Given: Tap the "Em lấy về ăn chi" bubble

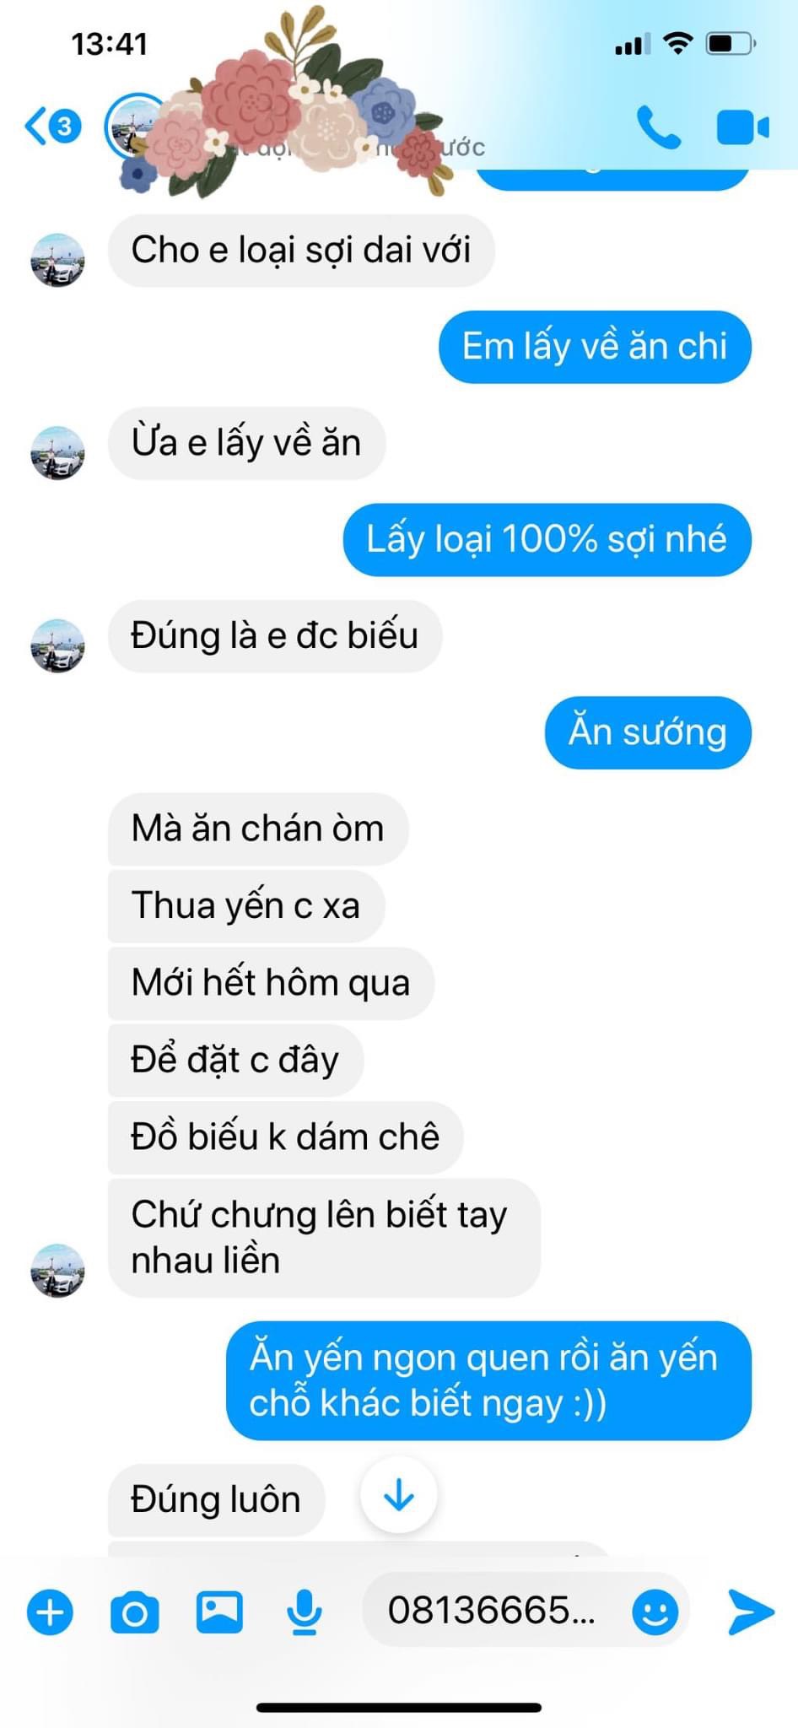Looking at the screenshot, I should coord(595,347).
